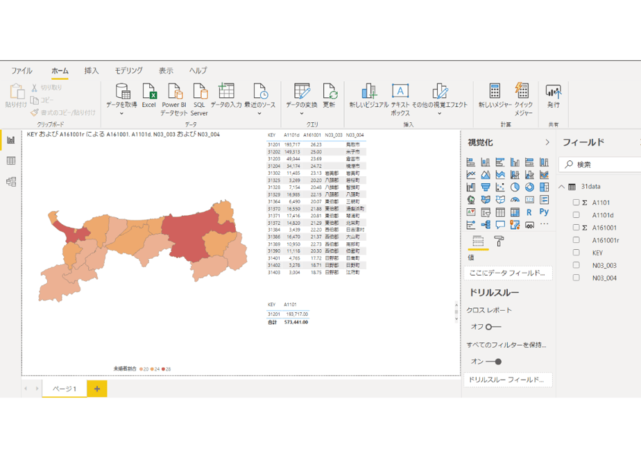This screenshot has width=641, height=458.
Task: Select the line chart visual
Action: click(x=471, y=175)
